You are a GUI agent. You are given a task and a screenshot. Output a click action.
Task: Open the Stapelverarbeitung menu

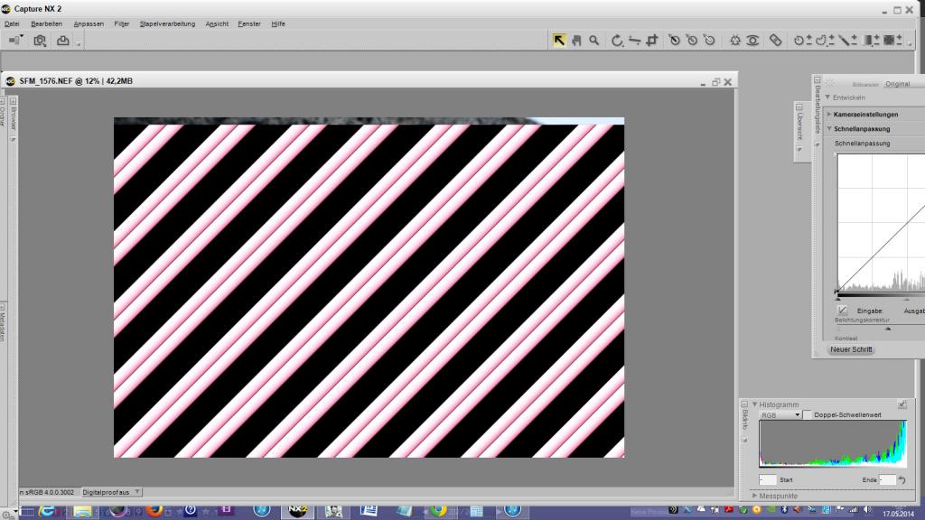point(167,24)
